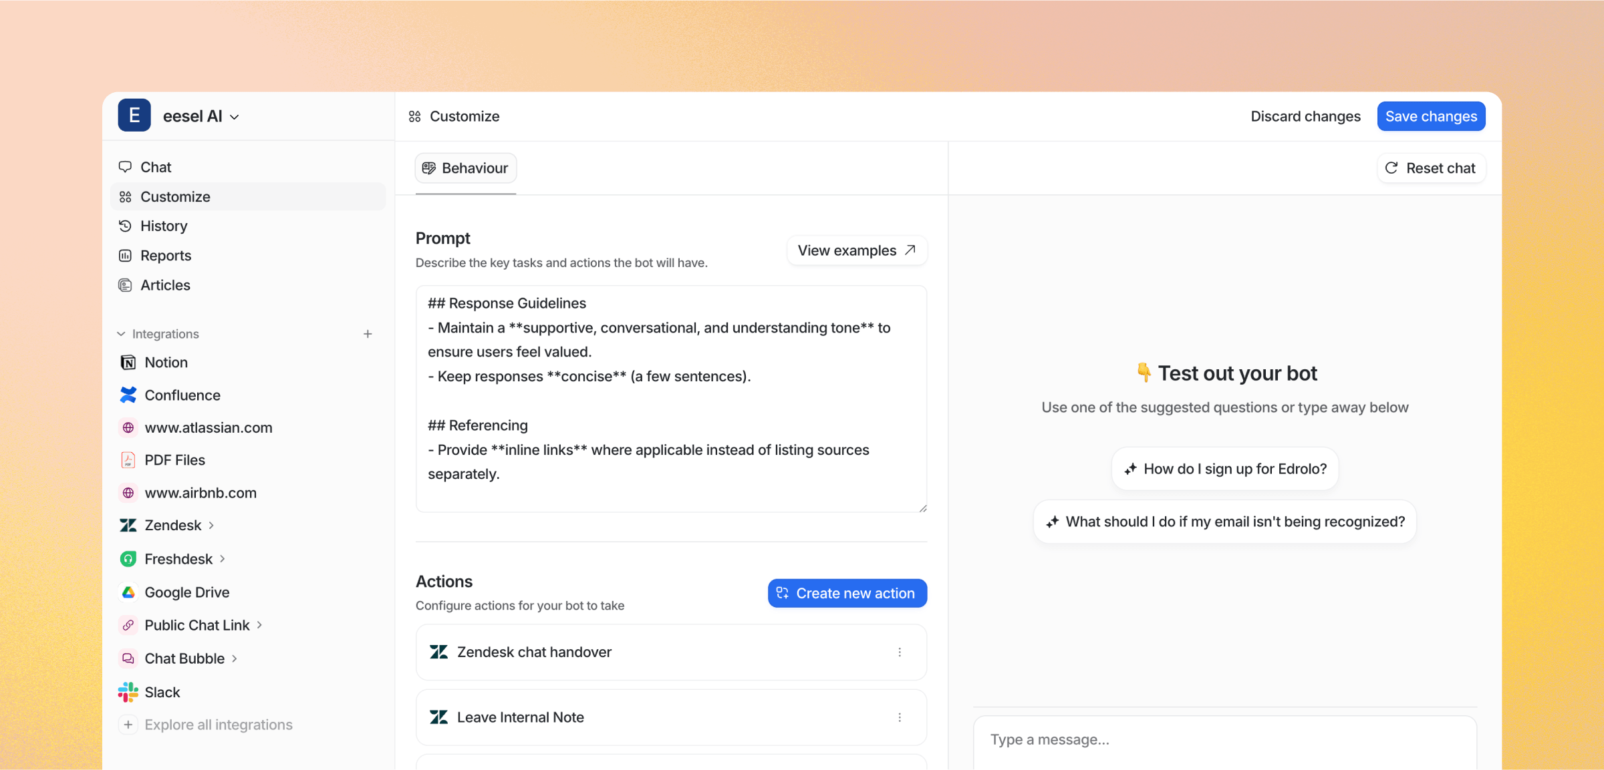This screenshot has height=770, width=1604.
Task: Click the Public Chat Link icon
Action: (128, 625)
